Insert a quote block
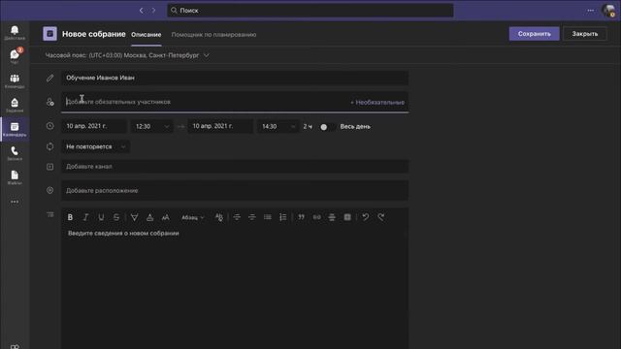Screen dimensions: 621x349 pos(302,217)
